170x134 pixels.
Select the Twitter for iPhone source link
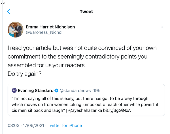[x=65, y=125]
